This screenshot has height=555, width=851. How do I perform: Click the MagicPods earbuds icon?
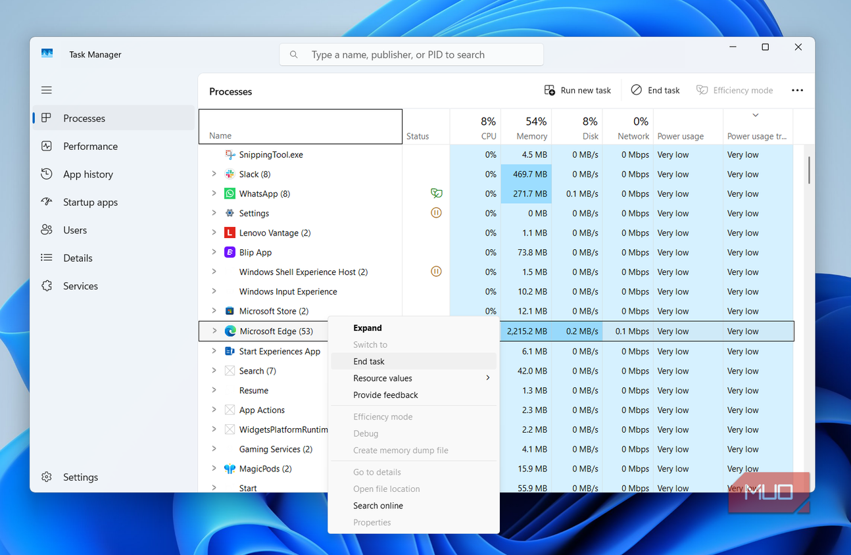pyautogui.click(x=230, y=469)
